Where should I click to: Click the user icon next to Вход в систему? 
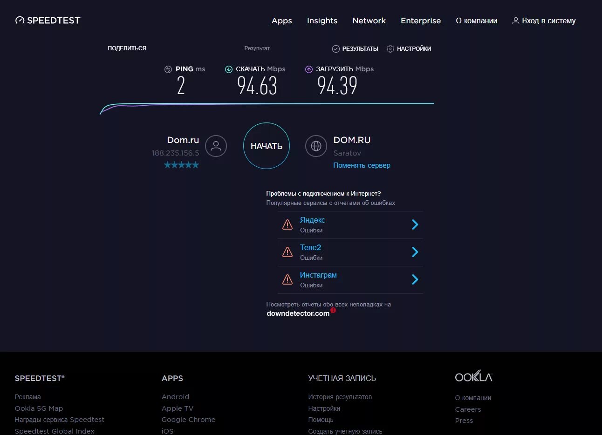tap(515, 20)
